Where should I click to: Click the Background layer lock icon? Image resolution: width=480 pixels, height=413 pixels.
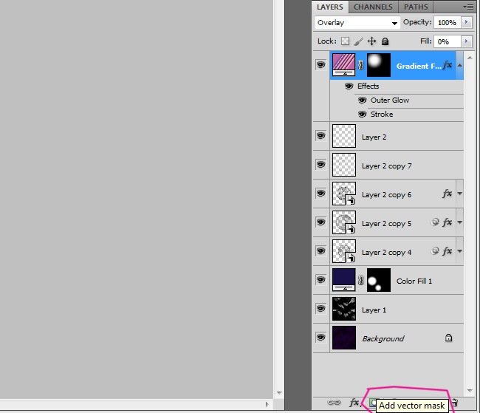click(x=448, y=338)
